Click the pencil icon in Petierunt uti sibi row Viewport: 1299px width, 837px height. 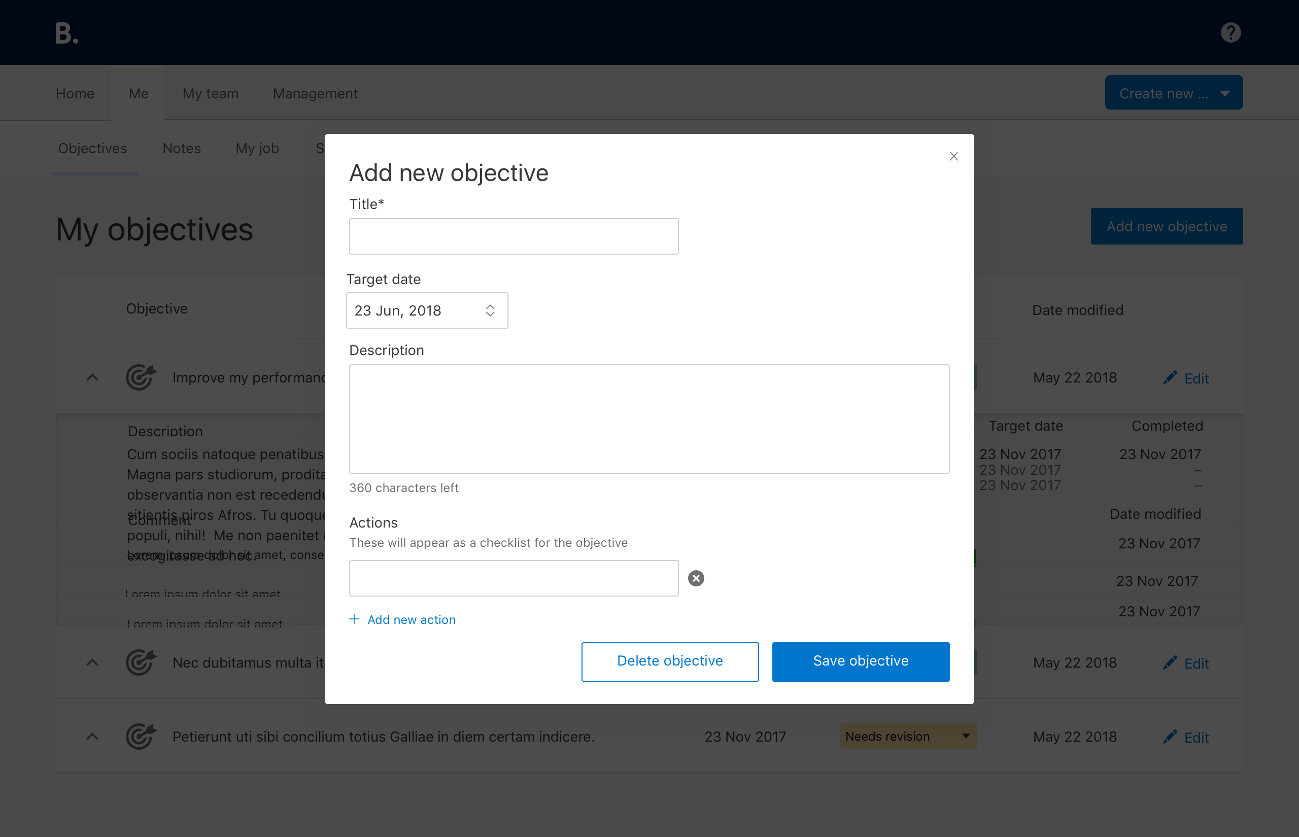(1170, 737)
